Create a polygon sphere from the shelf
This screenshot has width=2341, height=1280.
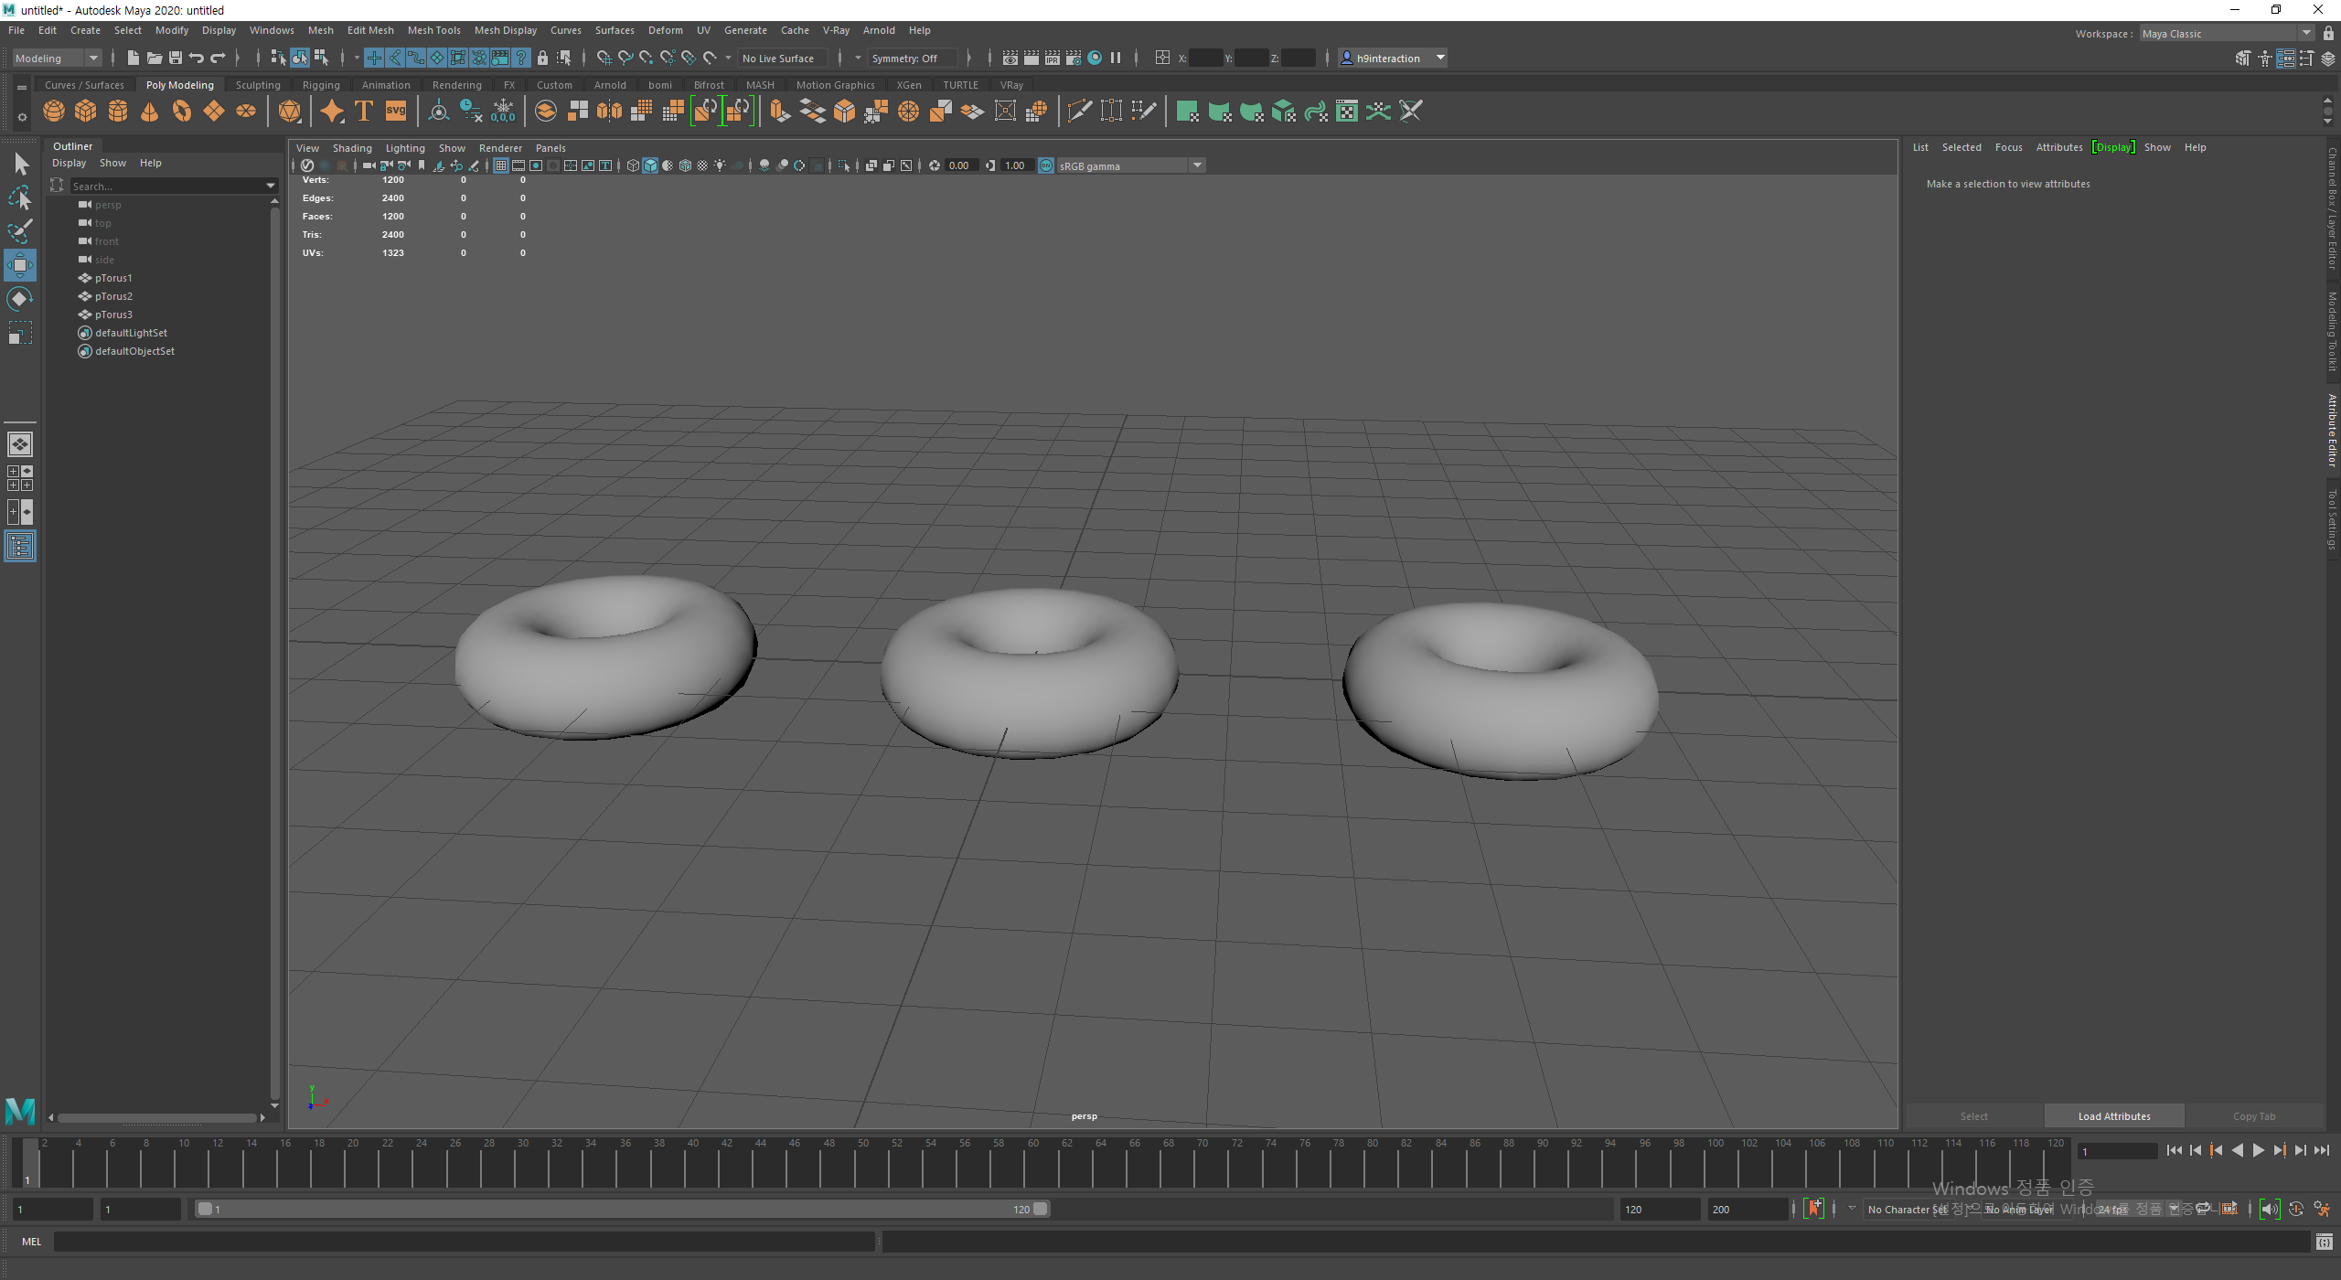[54, 112]
